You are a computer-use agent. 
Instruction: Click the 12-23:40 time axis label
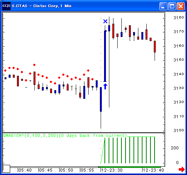click(153, 170)
